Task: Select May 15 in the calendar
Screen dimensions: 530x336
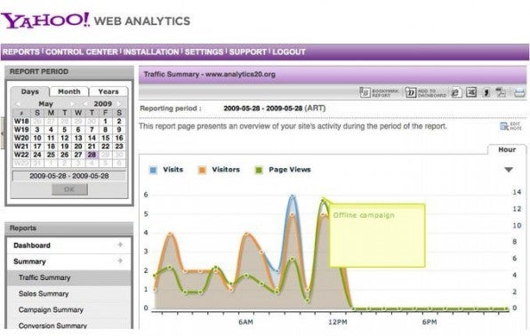Action: pos(106,138)
